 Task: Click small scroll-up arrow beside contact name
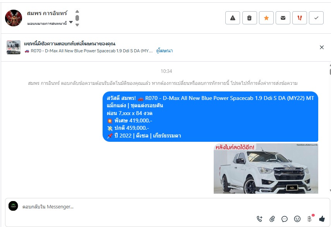tap(77, 11)
